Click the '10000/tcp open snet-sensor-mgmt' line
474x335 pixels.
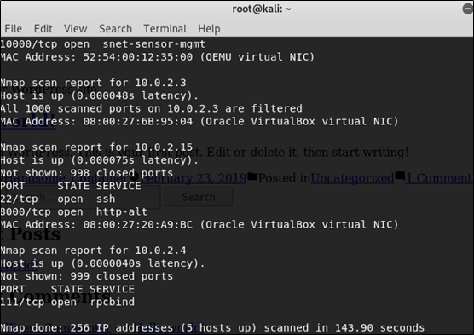point(103,44)
